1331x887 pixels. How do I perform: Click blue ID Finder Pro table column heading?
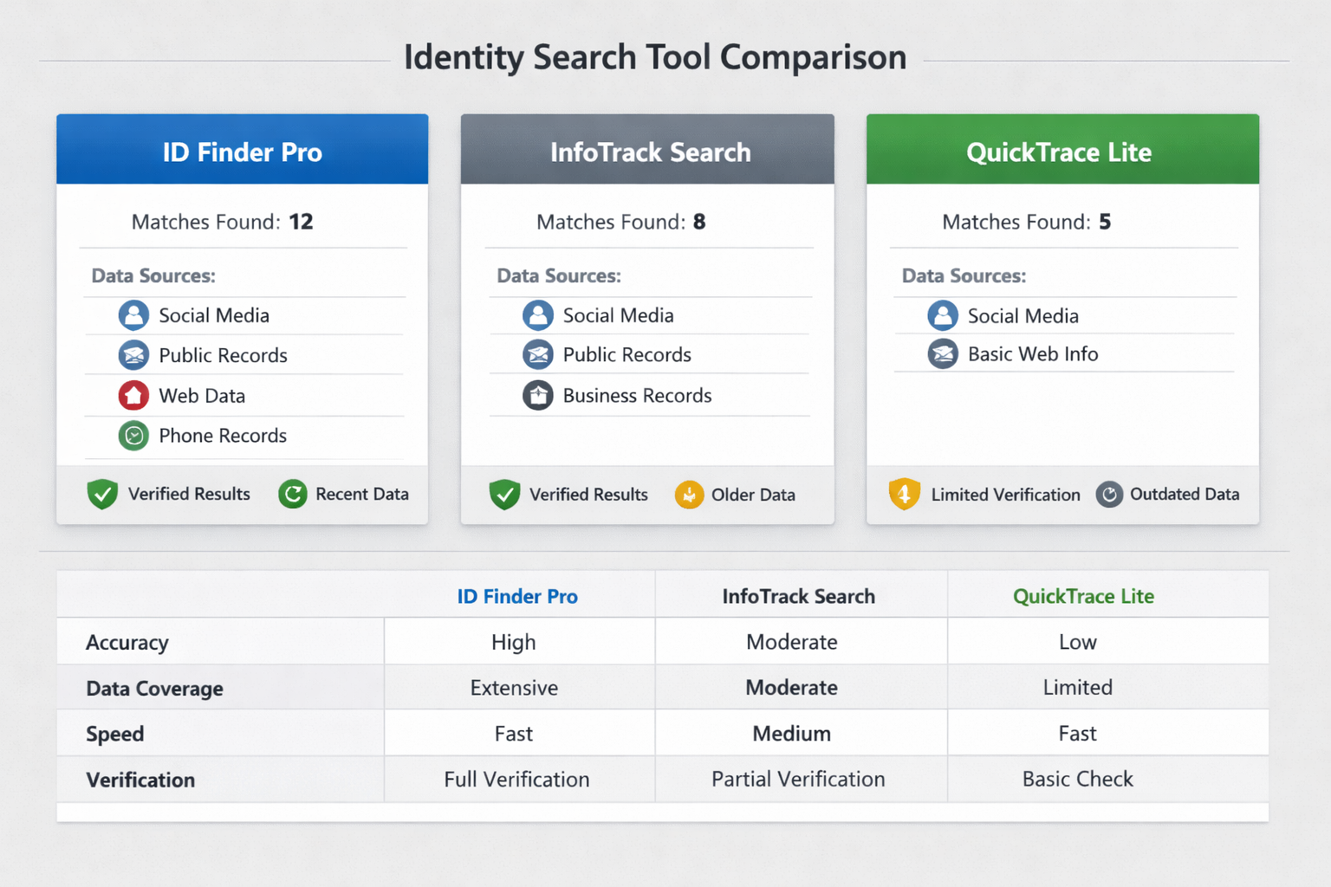pyautogui.click(x=517, y=597)
